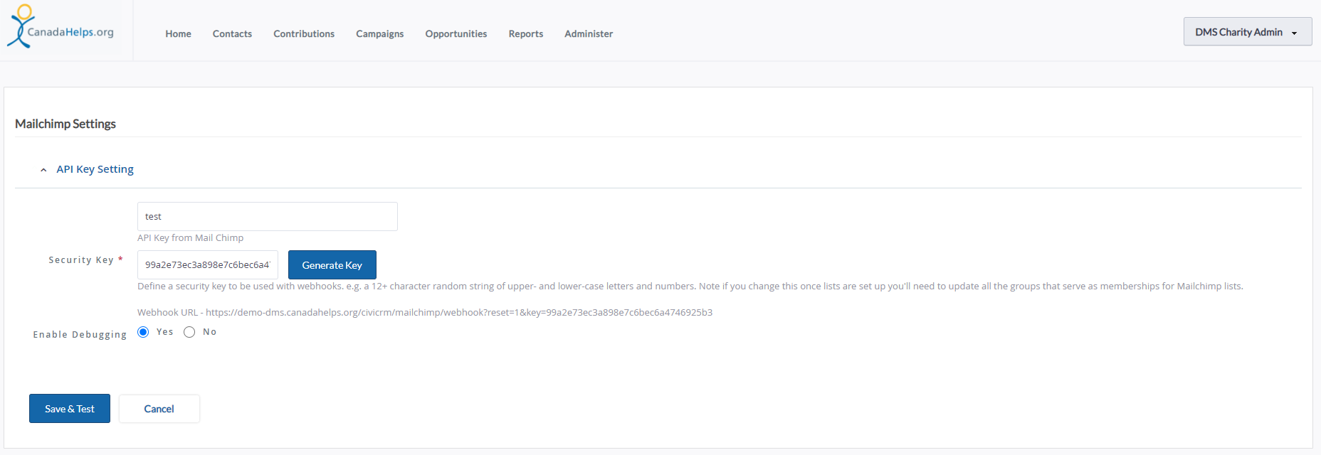The width and height of the screenshot is (1321, 455).
Task: Click the Security Key input field
Action: pyautogui.click(x=207, y=264)
